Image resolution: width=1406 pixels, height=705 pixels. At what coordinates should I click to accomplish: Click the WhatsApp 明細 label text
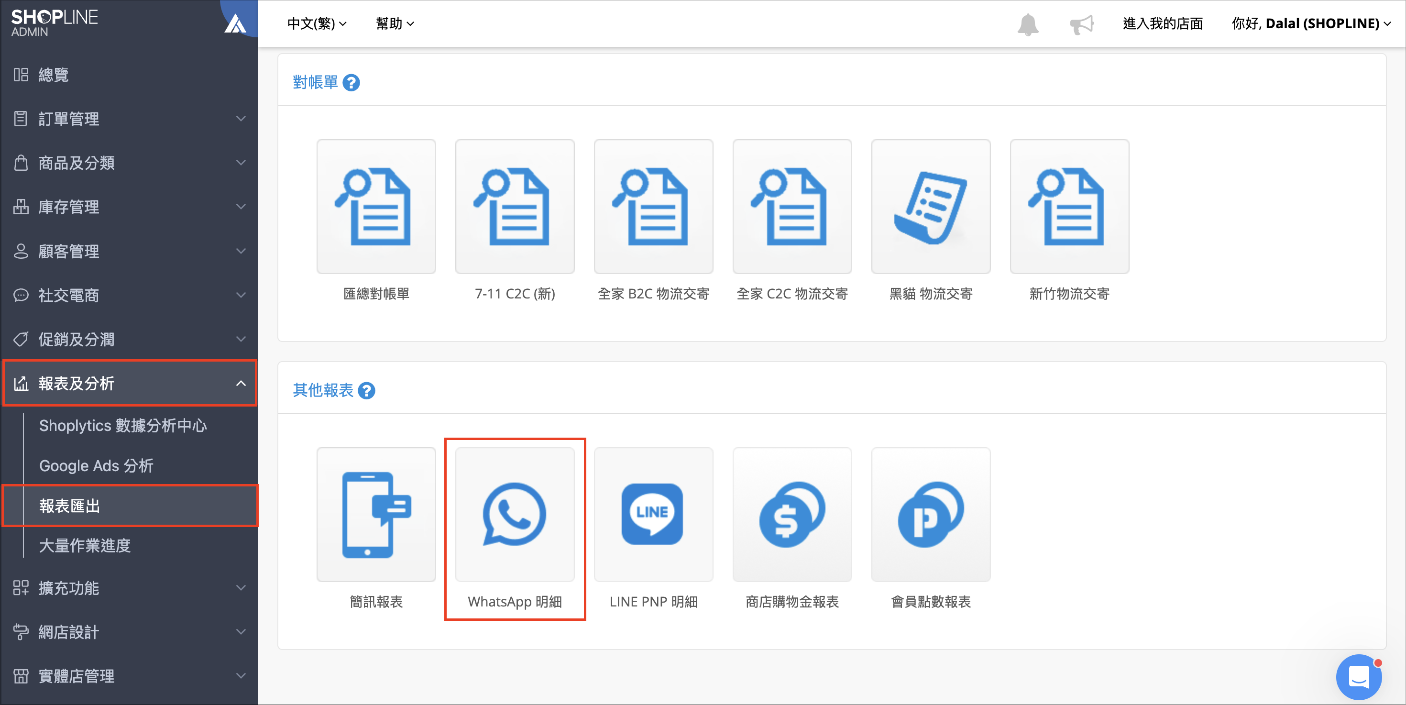pos(515,602)
